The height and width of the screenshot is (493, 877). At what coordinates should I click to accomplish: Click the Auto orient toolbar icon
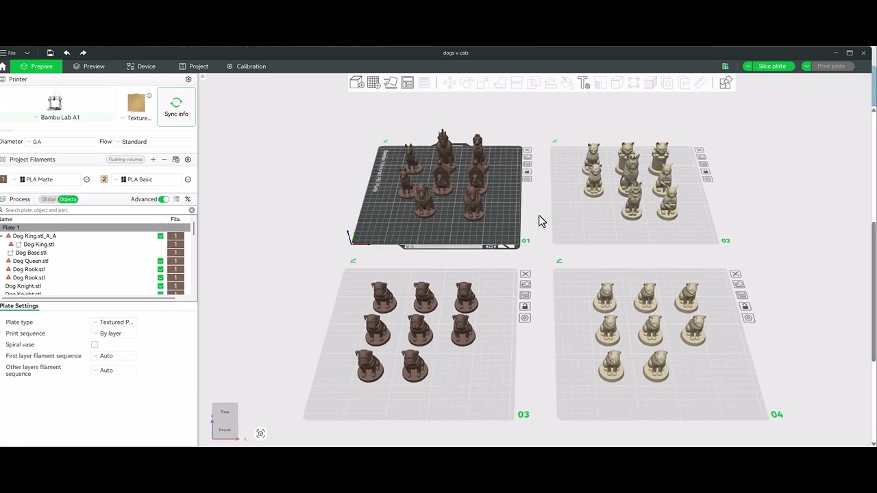[391, 83]
